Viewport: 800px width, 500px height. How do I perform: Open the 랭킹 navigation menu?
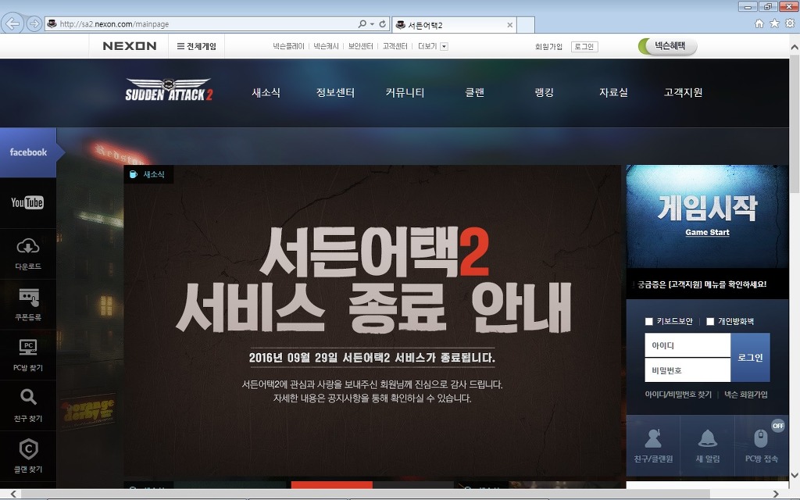point(544,92)
